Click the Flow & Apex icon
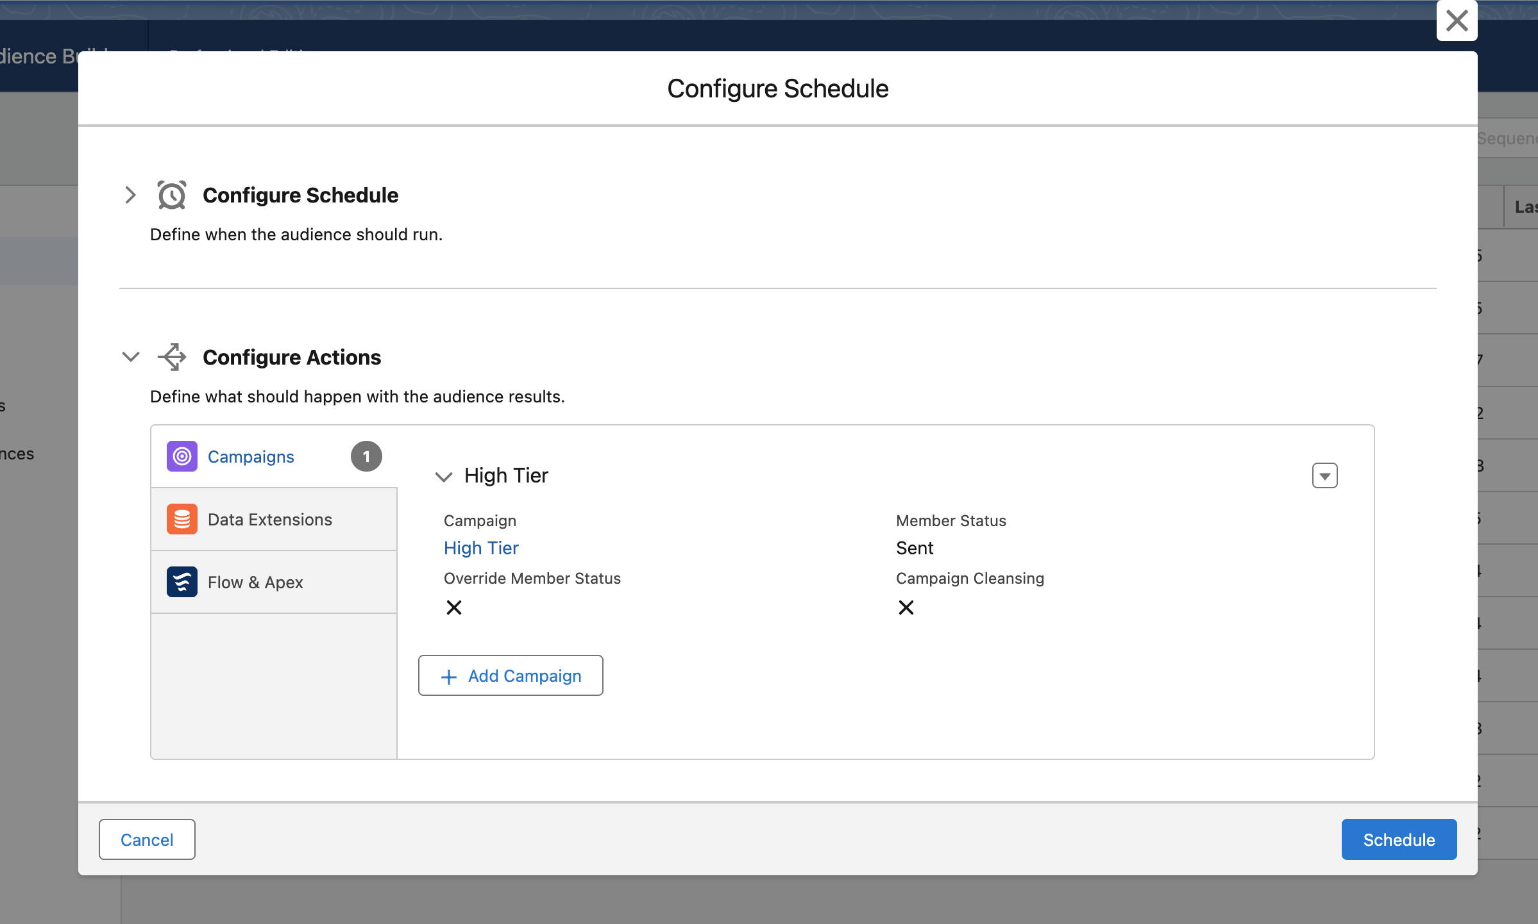The height and width of the screenshot is (924, 1538). 182,582
